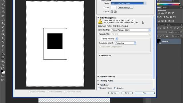Image resolution: width=183 pixels, height=103 pixels.
Task: Select the Pen tool
Action: pos(3,46)
